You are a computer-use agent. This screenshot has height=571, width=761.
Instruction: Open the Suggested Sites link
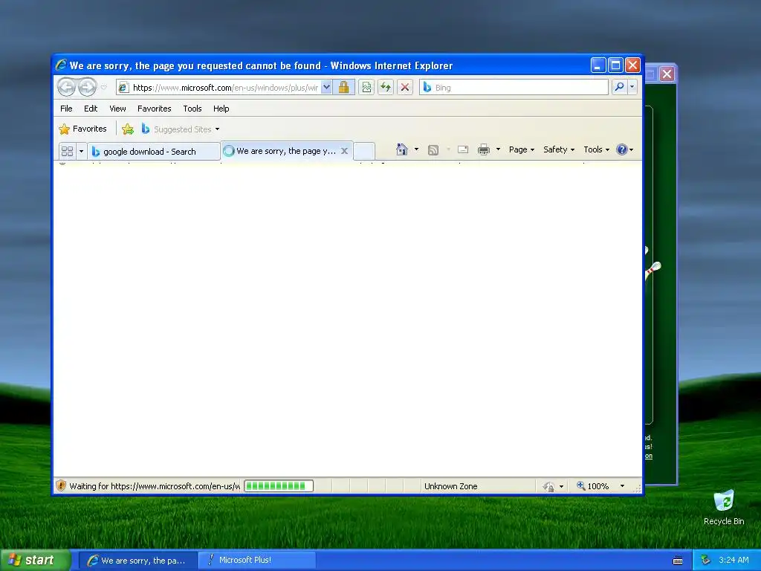tap(181, 129)
